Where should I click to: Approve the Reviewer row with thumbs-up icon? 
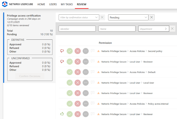tap(70, 114)
